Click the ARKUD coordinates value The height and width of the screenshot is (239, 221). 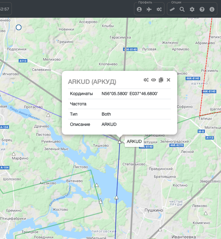(130, 94)
